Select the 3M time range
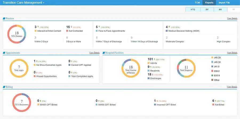Screen dimensions: 240x119 (x=207, y=10)
